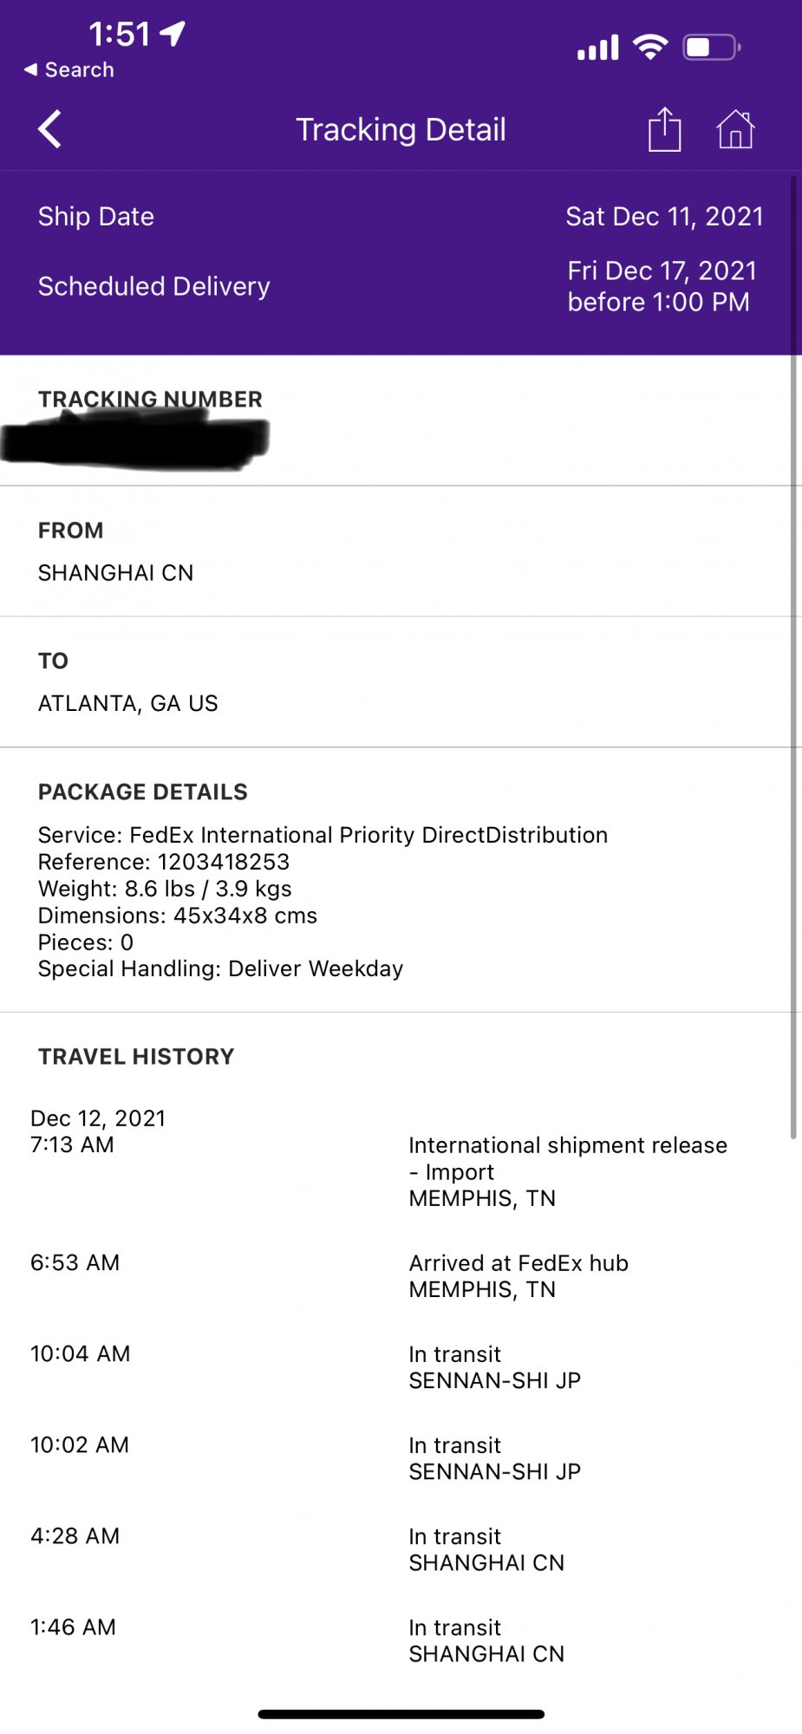This screenshot has width=802, height=1734.
Task: Tap the SHANGHAI CN origin
Action: tap(115, 573)
